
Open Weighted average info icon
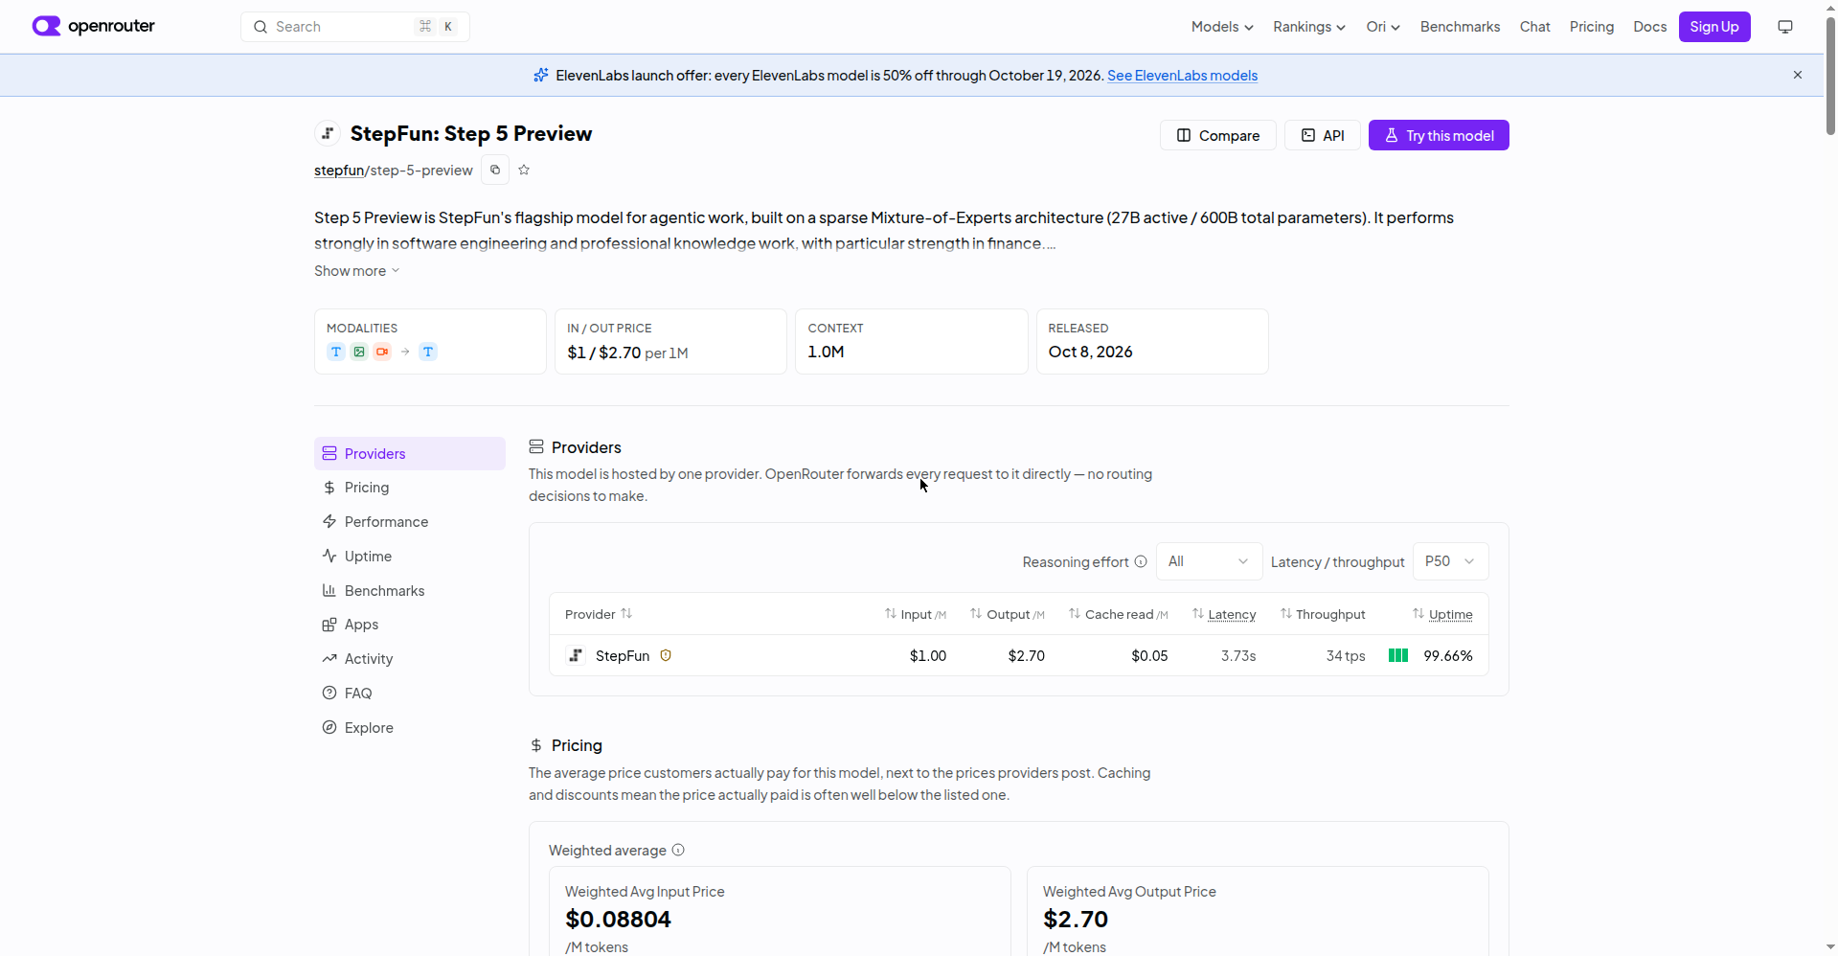point(678,850)
